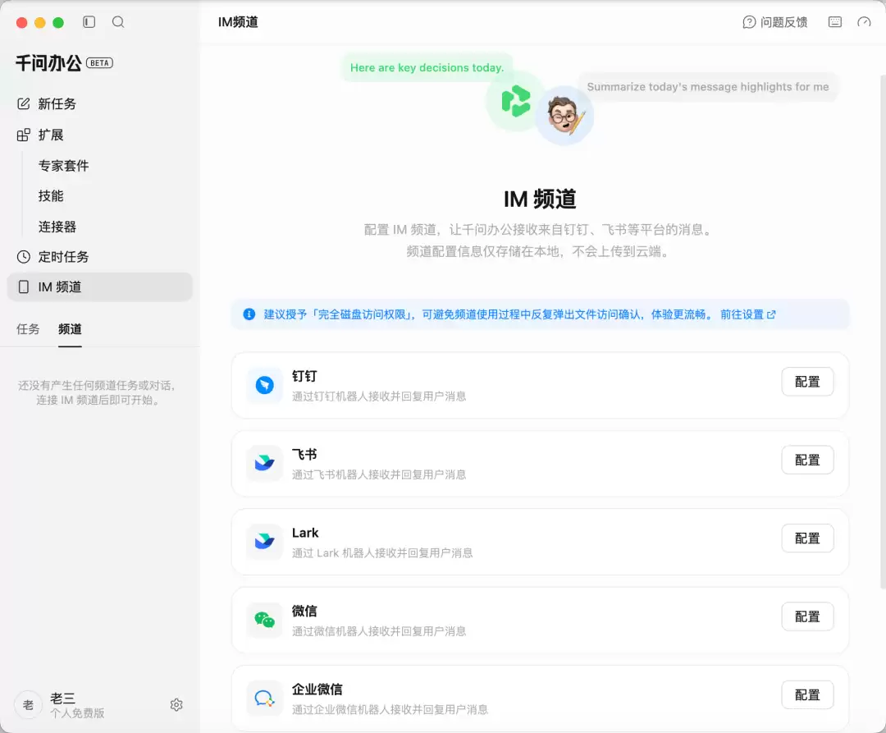Image resolution: width=886 pixels, height=733 pixels.
Task: Click the 通过微信机器人接收并回复用户消息 description
Action: coord(379,631)
